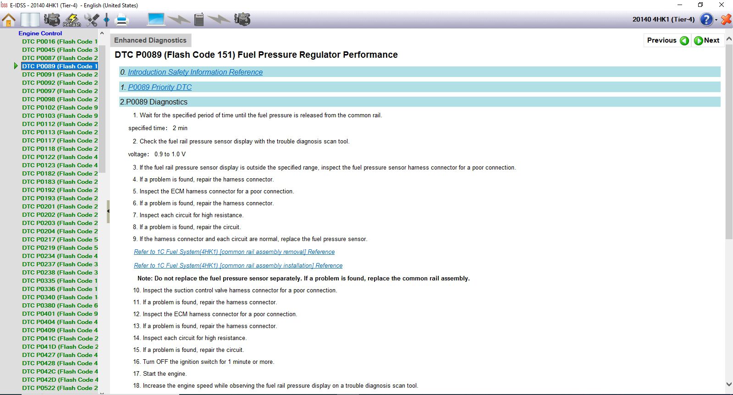Open the P0089 Priority DTC link
This screenshot has height=395, width=733.
(160, 88)
